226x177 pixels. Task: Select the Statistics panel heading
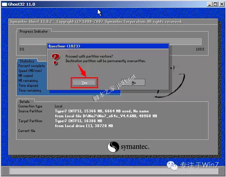[27, 61]
